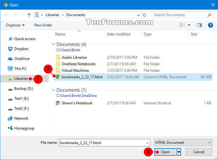Create a New folder
The width and height of the screenshot is (218, 160).
point(43,25)
